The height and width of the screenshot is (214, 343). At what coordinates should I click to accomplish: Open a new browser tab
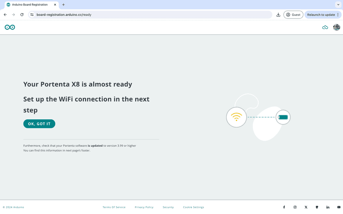pyautogui.click(x=64, y=5)
